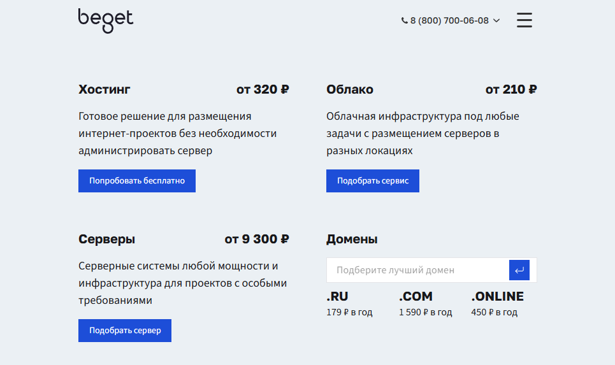Screen dimensions: 615x365
Task: Select the .ONLINE domain zone
Action: [497, 297]
